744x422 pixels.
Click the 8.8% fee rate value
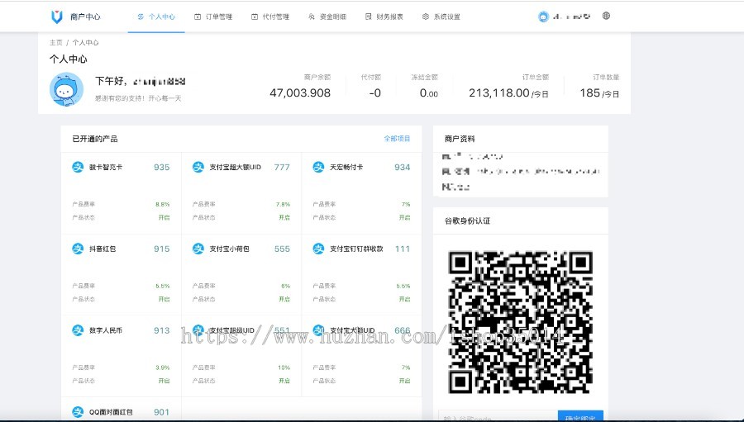tap(162, 204)
